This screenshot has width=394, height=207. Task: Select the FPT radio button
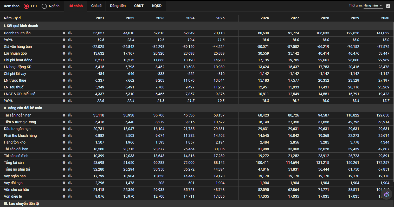tap(26, 6)
